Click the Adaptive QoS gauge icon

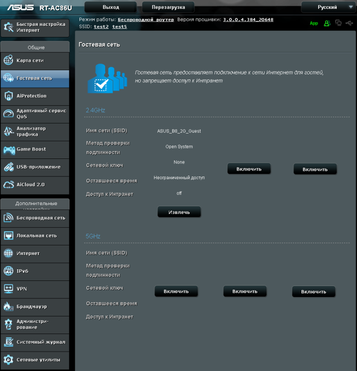click(8, 114)
